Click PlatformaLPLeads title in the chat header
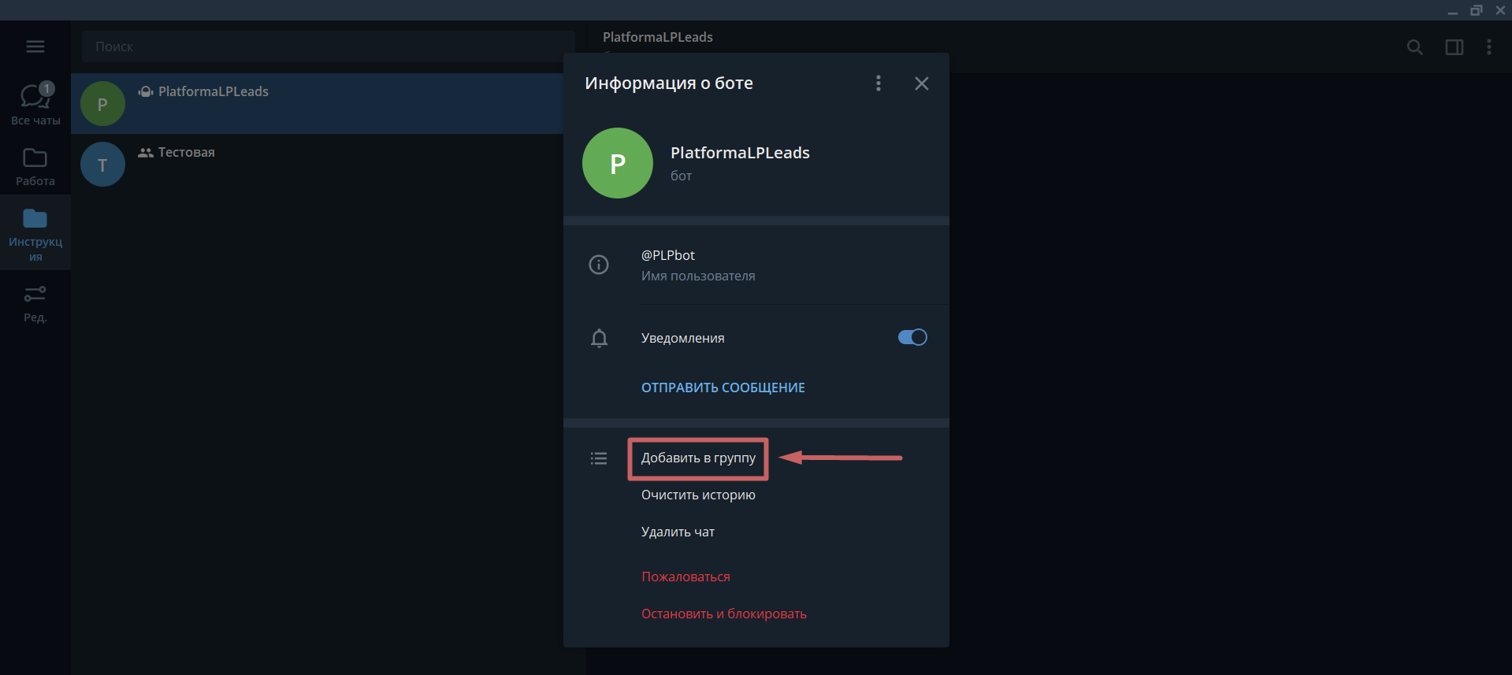This screenshot has height=675, width=1512. pos(658,37)
